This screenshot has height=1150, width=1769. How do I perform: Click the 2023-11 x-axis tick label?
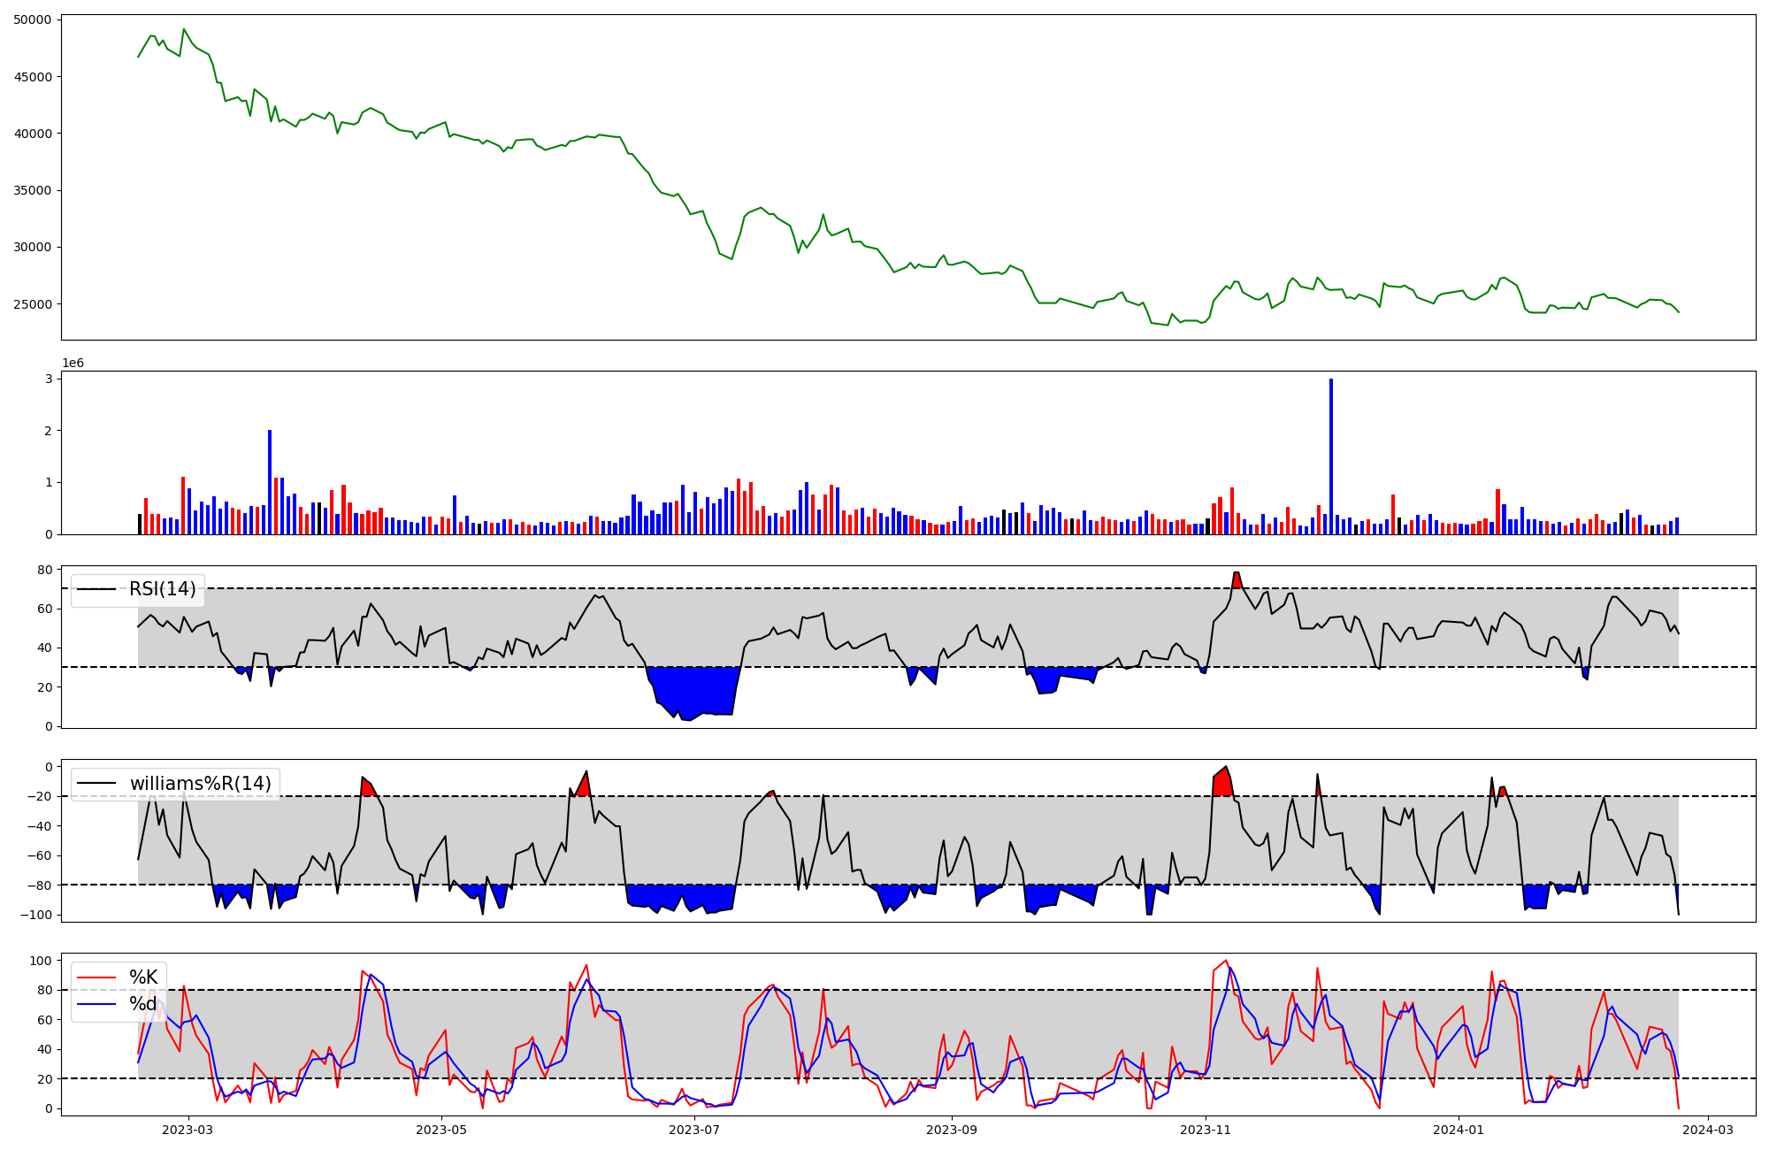click(1206, 1130)
